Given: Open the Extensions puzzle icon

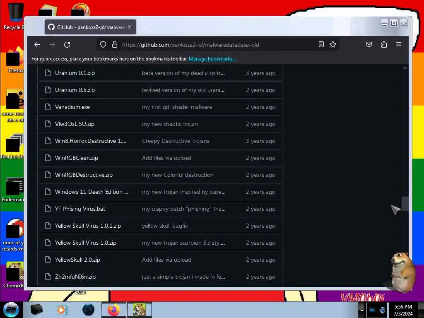Looking at the screenshot, I should tap(384, 45).
